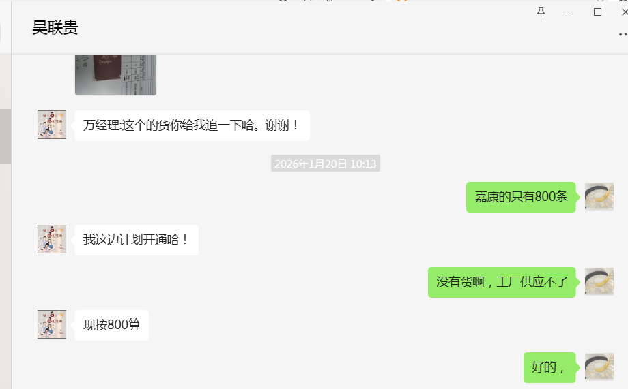Select the 好的 reply bubble

click(x=549, y=367)
